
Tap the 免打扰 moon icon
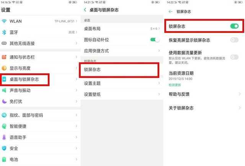tap(4, 101)
